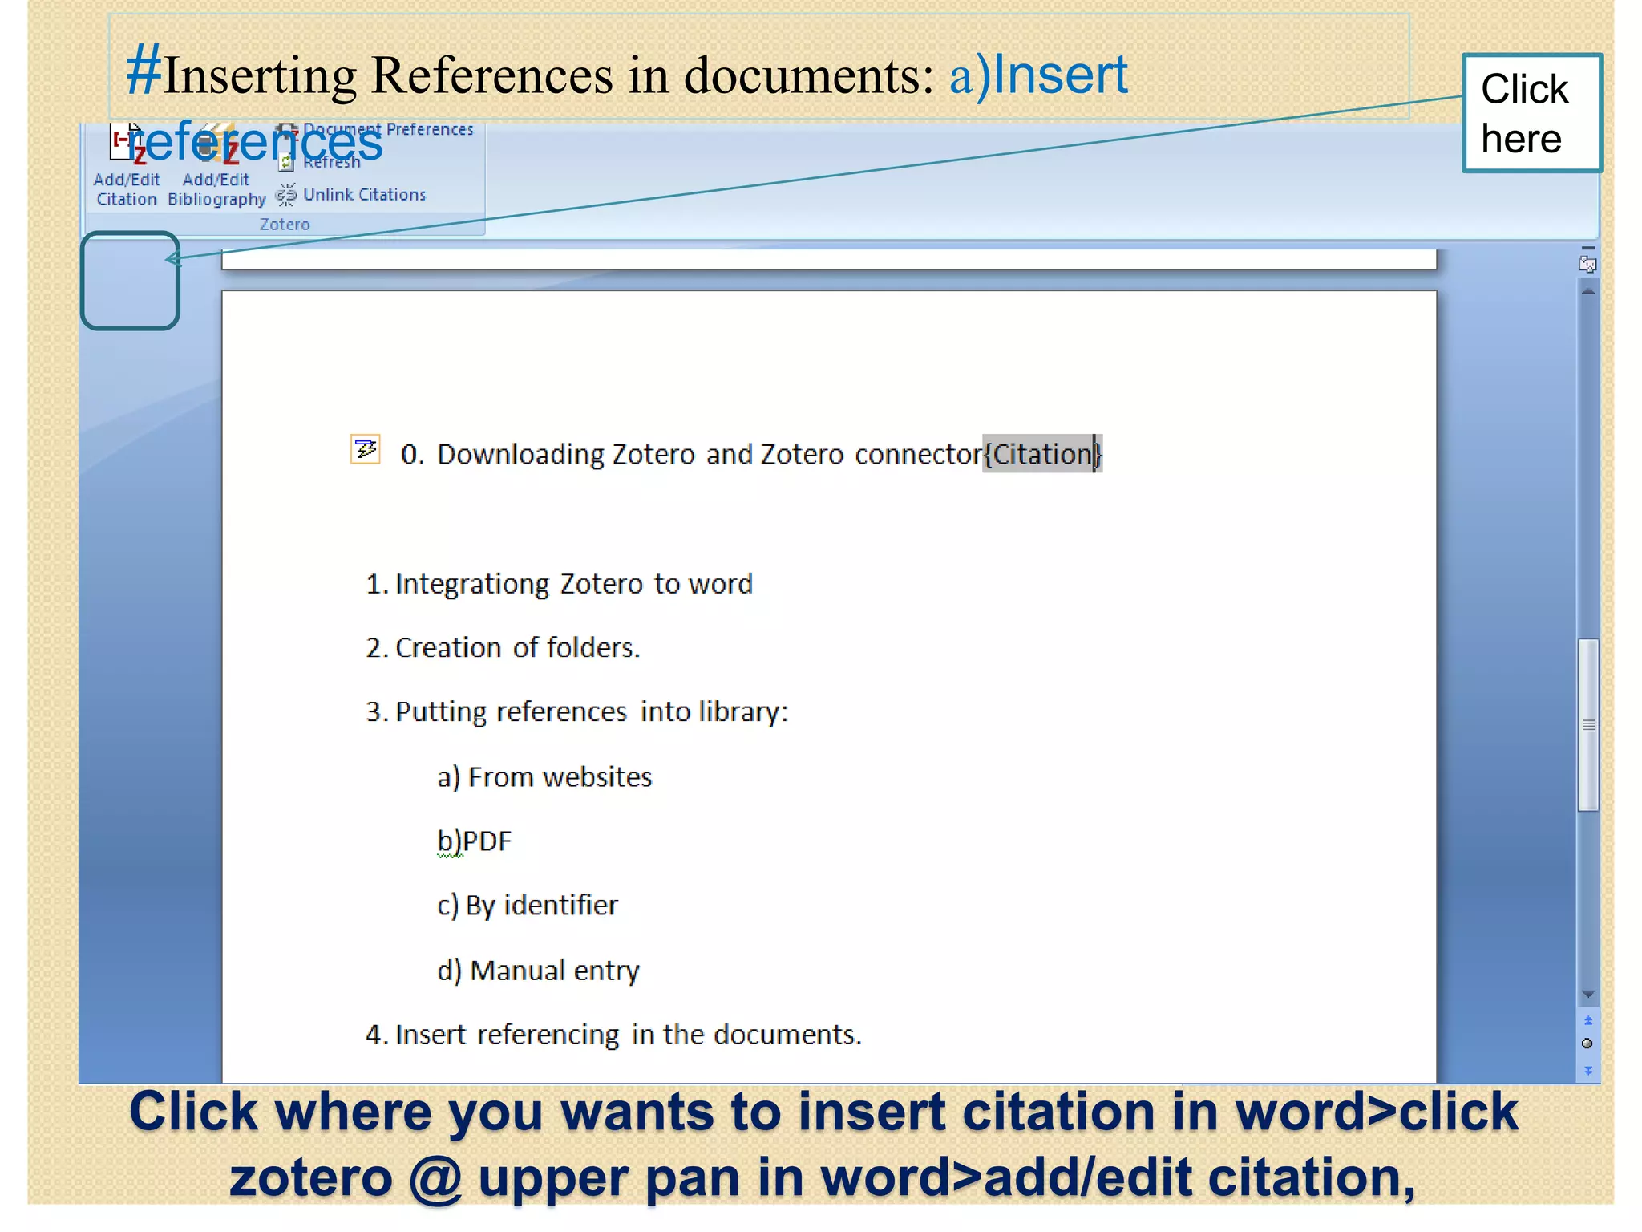Click the sub-item 'c) By identifier'

(528, 906)
